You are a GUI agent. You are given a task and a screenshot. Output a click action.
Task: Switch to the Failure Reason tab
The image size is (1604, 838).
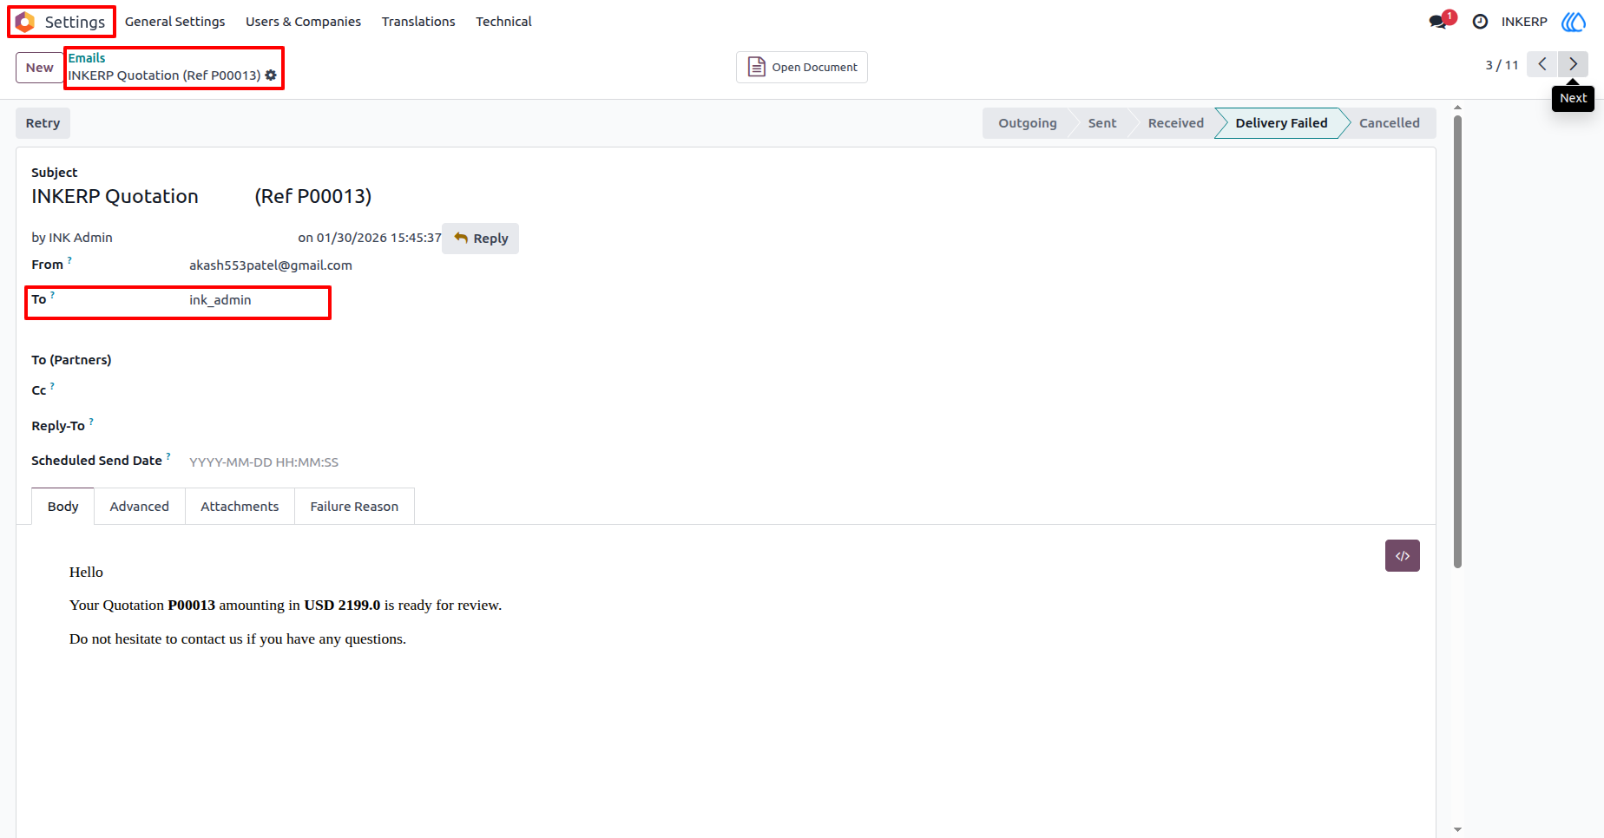pos(354,507)
